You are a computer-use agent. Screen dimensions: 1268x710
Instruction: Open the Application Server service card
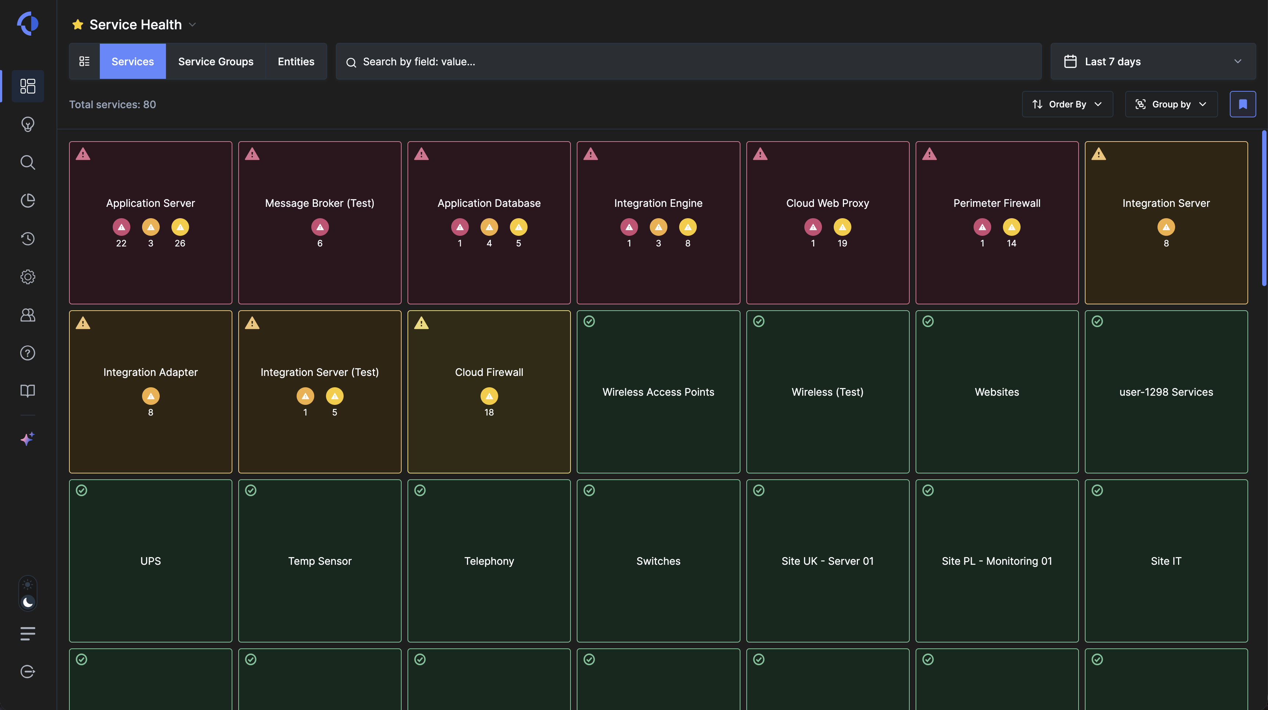[150, 223]
